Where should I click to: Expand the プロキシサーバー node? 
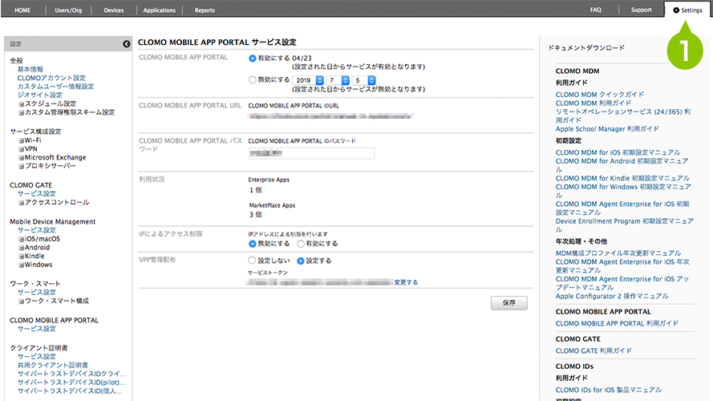click(x=21, y=166)
